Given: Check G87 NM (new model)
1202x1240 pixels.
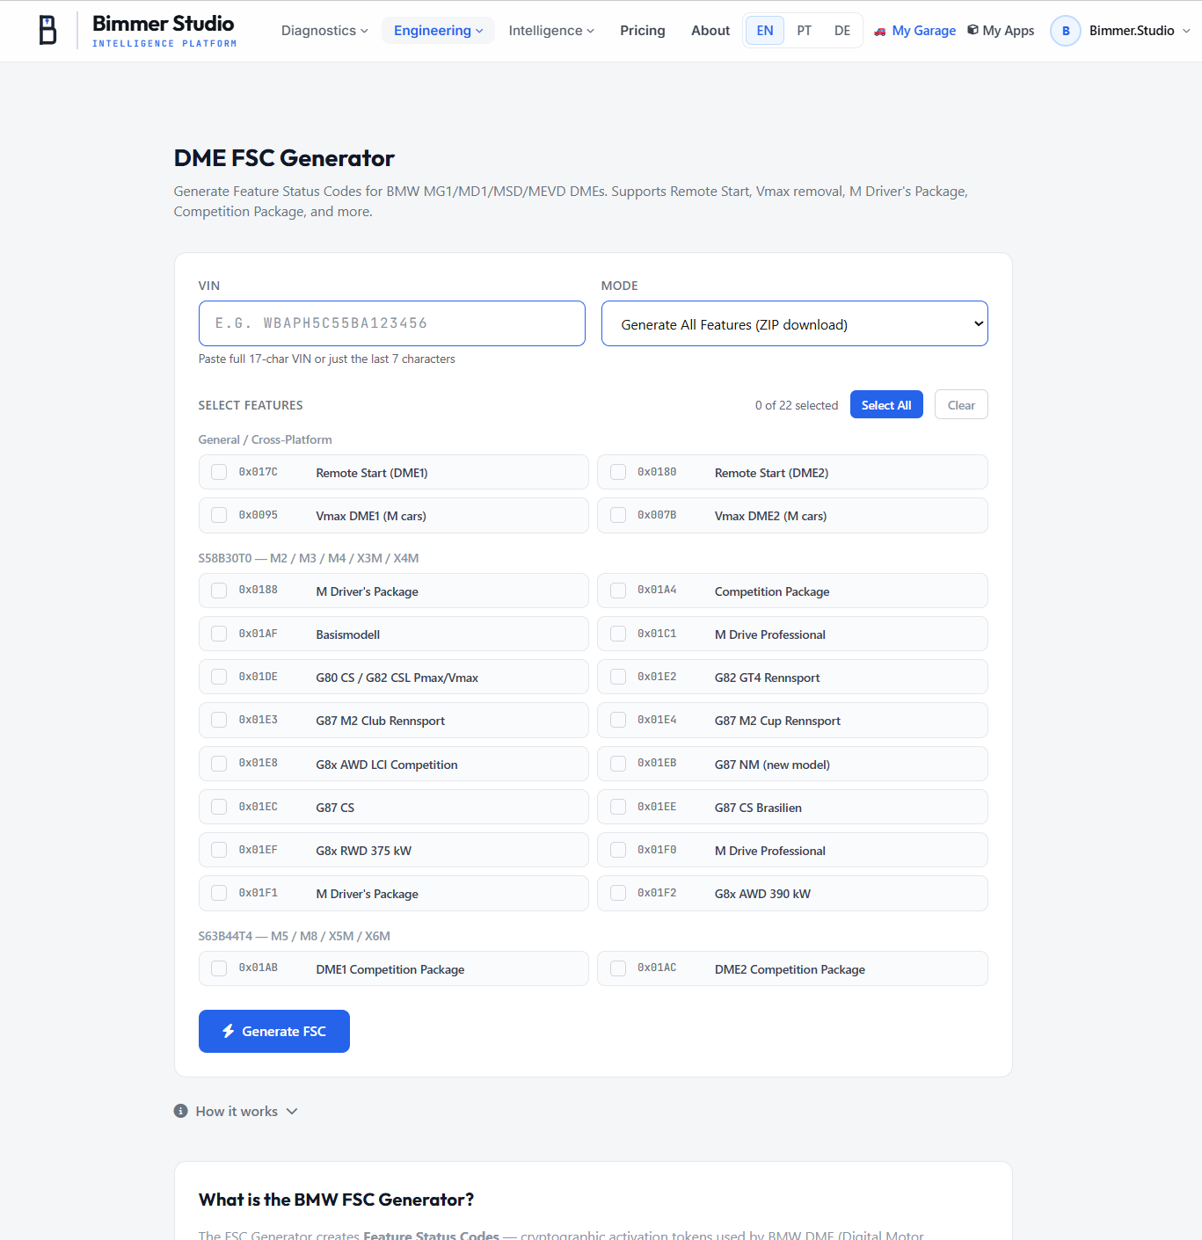Looking at the screenshot, I should pyautogui.click(x=618, y=764).
